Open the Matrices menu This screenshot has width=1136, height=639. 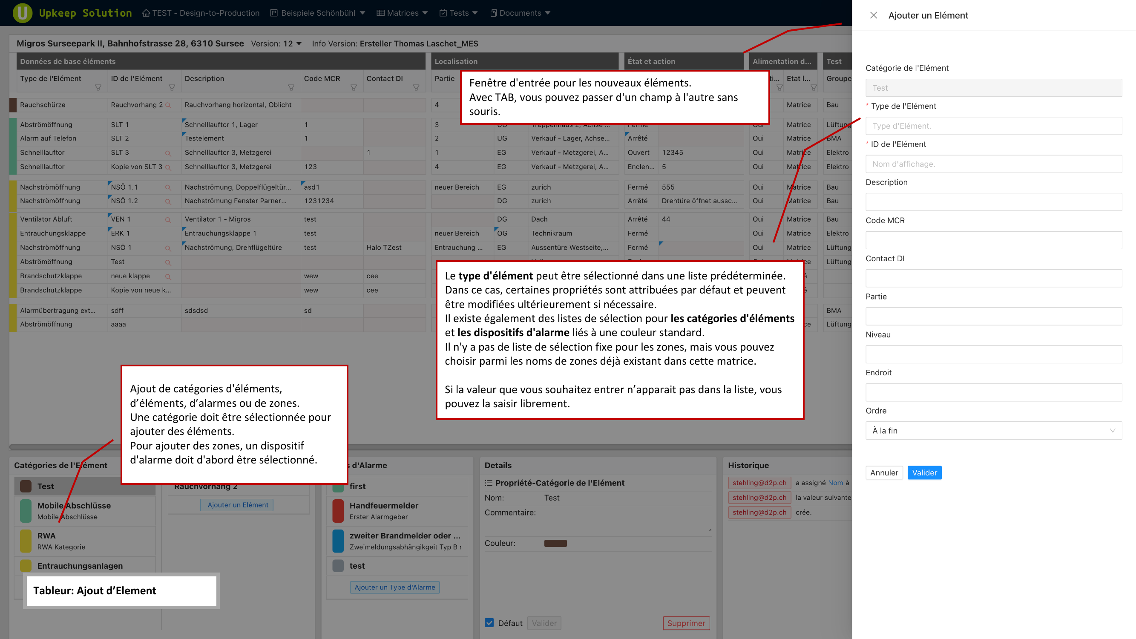[x=402, y=13]
